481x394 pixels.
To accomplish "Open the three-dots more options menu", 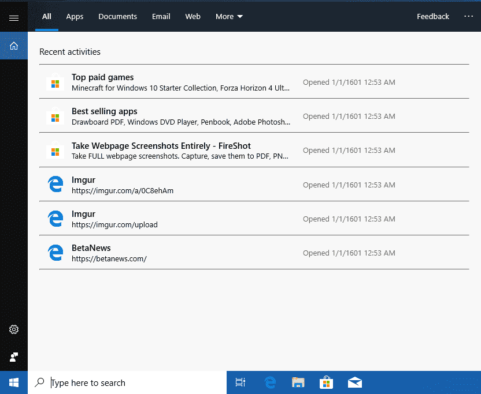I will tap(468, 16).
